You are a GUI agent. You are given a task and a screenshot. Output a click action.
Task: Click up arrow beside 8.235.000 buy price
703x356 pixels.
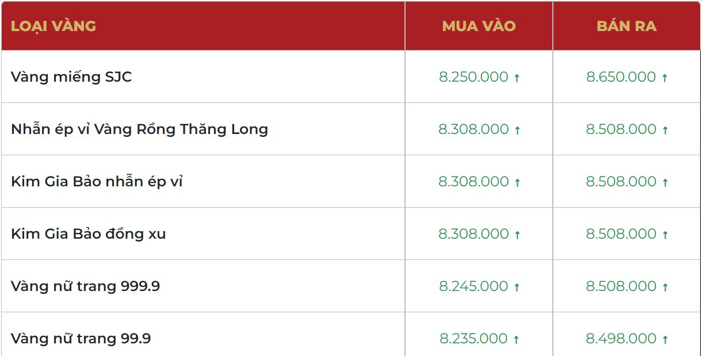(516, 340)
